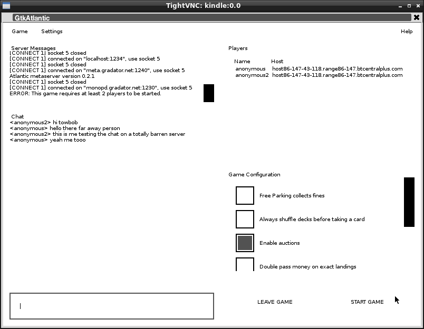The image size is (424, 329).
Task: Click chat line 'yeah me tooo'
Action: pos(47,140)
